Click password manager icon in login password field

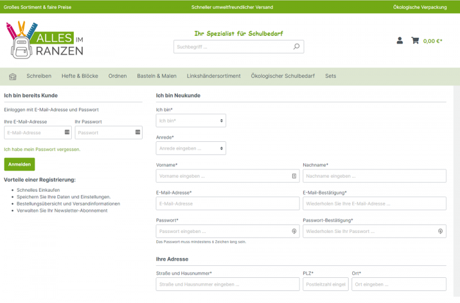(137, 132)
